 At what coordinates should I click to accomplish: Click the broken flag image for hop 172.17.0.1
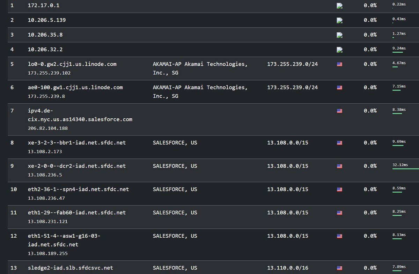[x=339, y=6]
